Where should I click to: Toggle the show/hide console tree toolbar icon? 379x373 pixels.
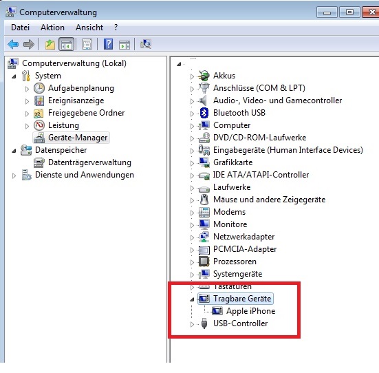pos(67,44)
